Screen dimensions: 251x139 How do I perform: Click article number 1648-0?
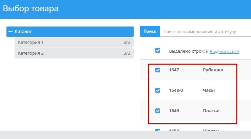(176, 90)
